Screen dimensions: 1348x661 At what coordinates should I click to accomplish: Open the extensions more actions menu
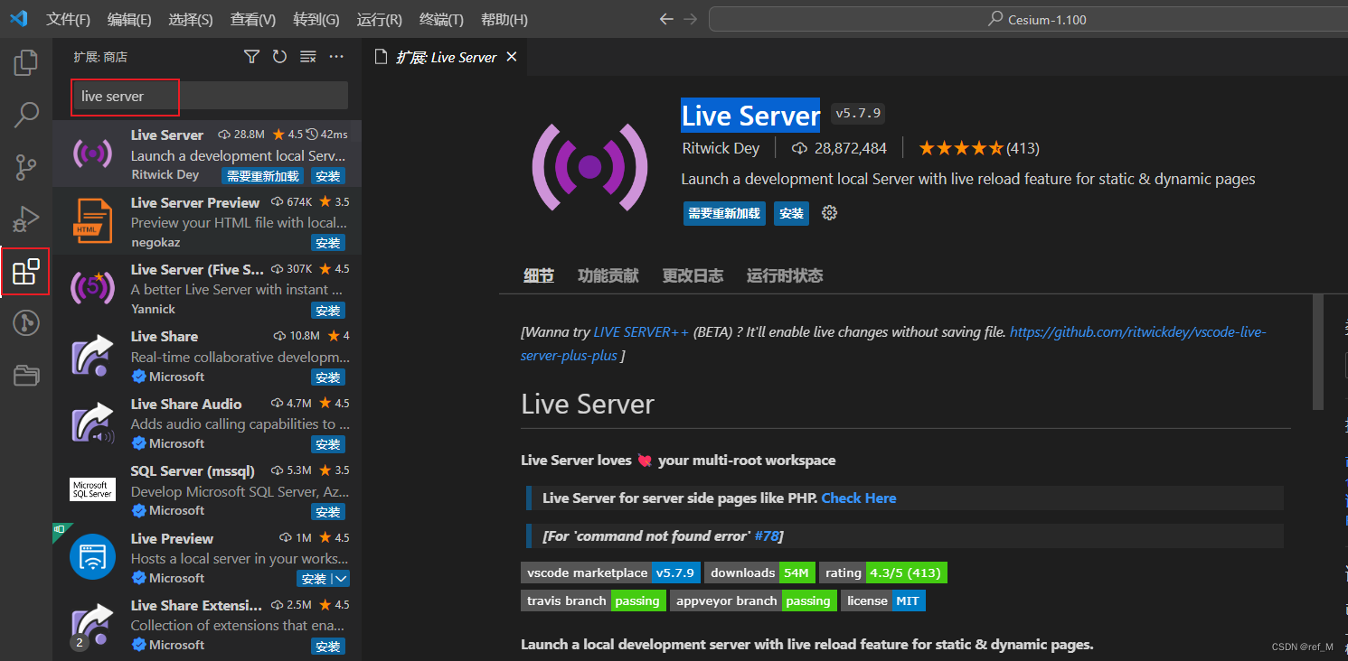pyautogui.click(x=336, y=56)
